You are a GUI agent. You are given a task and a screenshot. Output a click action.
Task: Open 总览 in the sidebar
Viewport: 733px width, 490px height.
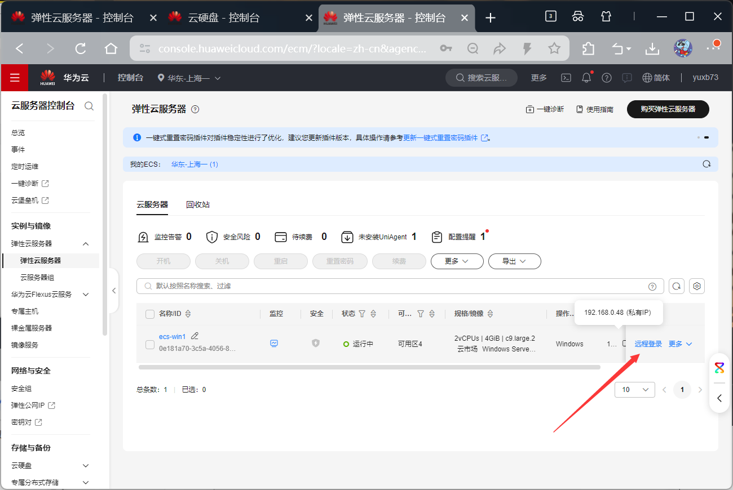click(18, 133)
